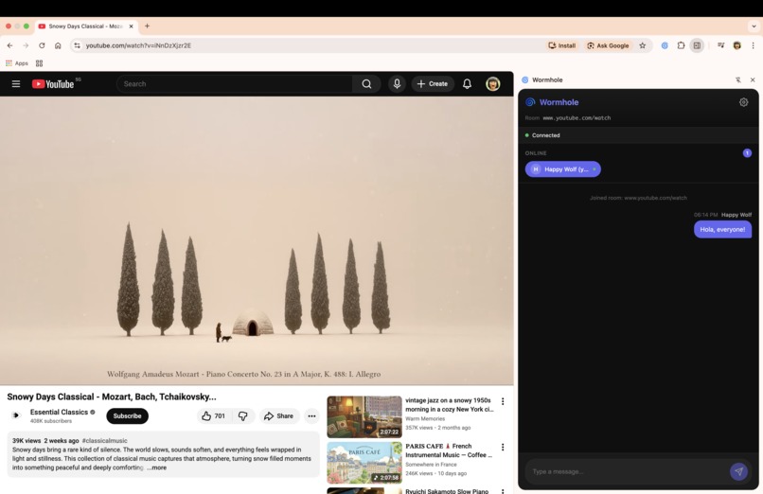
Task: Open Wormhole settings gear
Action: coord(743,102)
